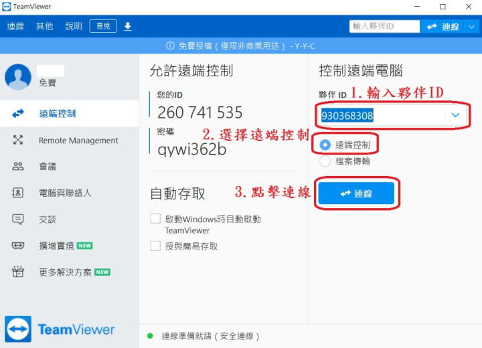The width and height of the screenshot is (482, 348).
Task: Click the download arrow icon in toolbar
Action: [128, 27]
